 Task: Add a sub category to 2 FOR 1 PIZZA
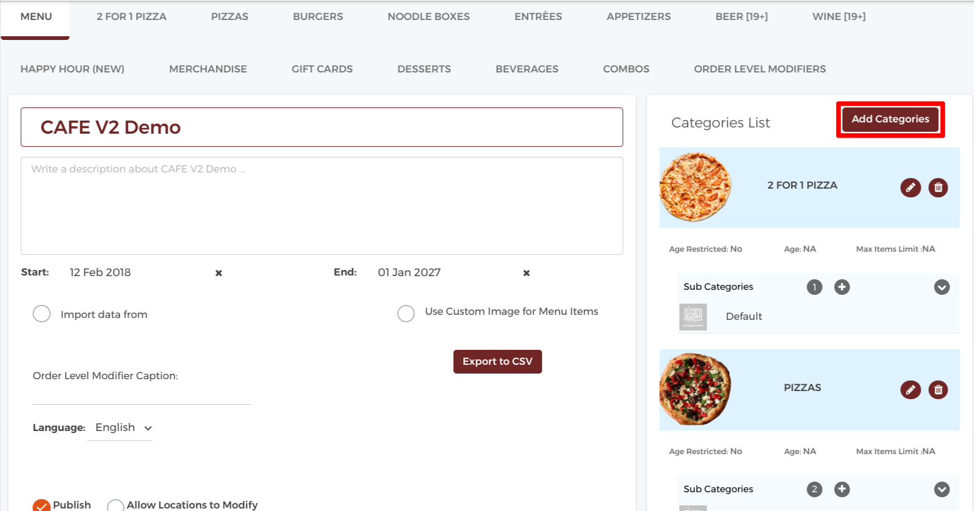click(x=842, y=287)
